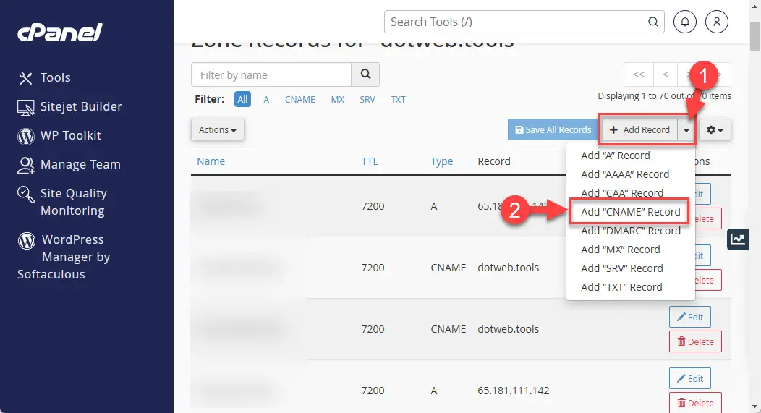Select the All filter
The height and width of the screenshot is (413, 761).
(242, 100)
